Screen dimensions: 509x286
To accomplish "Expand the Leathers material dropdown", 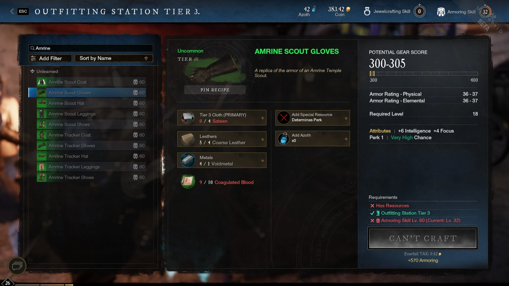I will point(222,139).
